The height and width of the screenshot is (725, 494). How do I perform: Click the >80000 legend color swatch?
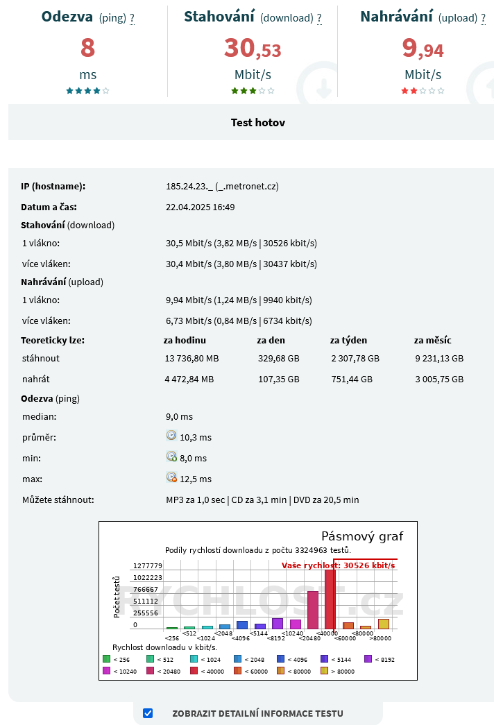324,670
